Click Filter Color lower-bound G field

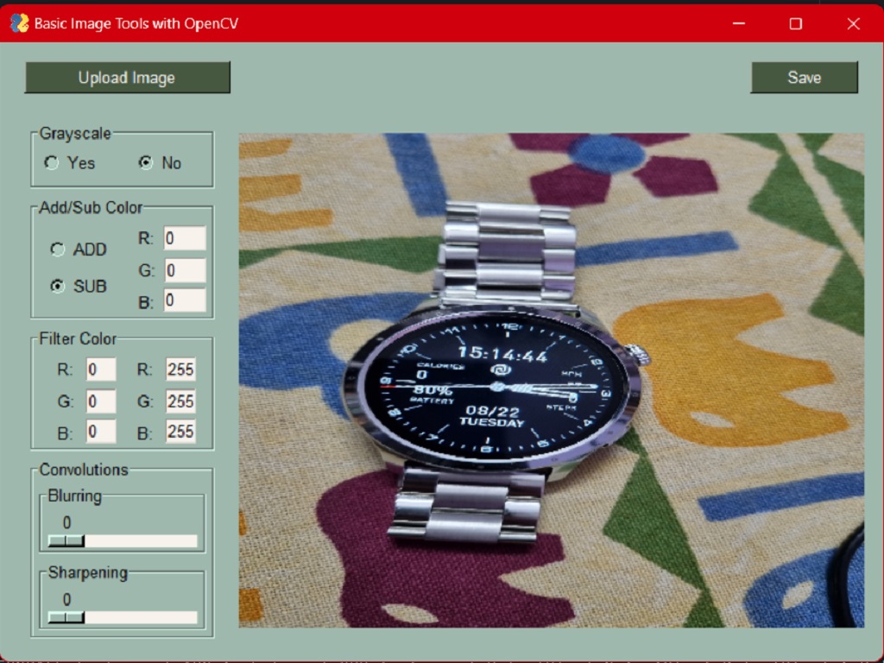click(101, 401)
